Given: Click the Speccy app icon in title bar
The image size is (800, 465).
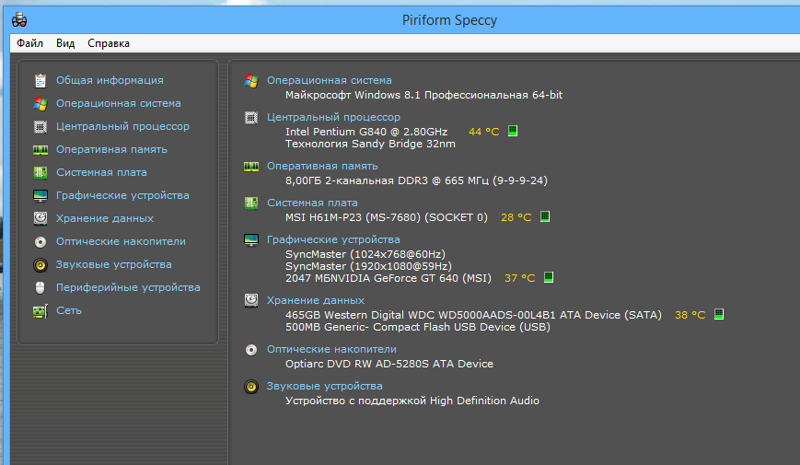Looking at the screenshot, I should pyautogui.click(x=19, y=20).
